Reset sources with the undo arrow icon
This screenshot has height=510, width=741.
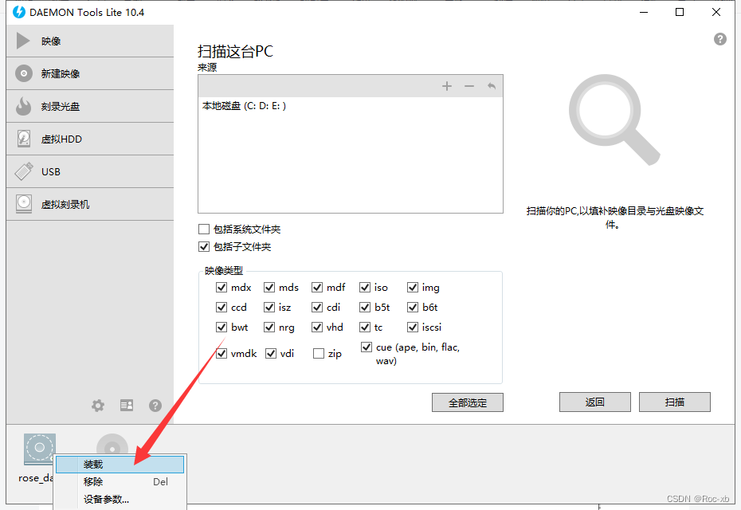pyautogui.click(x=492, y=86)
